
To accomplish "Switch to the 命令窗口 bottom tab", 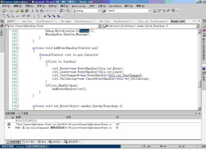I will tap(29, 142).
